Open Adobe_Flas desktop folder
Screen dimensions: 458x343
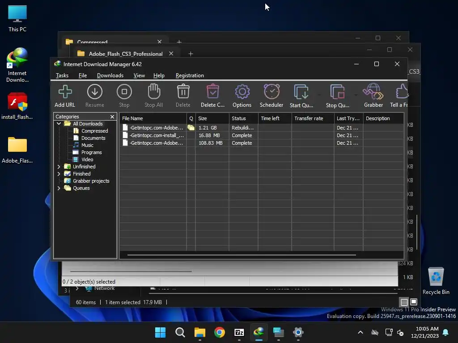[x=17, y=150]
